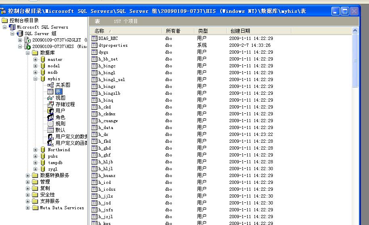Screen dimensions: 369x225
Task: Collapse the HIS server node
Action: pyautogui.click(x=20, y=46)
